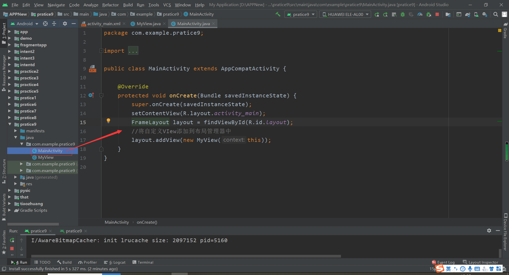This screenshot has width=509, height=275.
Task: Open the Build menu
Action: [128, 5]
